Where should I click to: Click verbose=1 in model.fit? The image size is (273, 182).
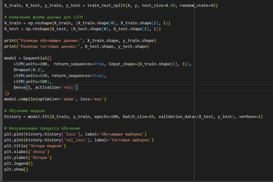coord(250,117)
